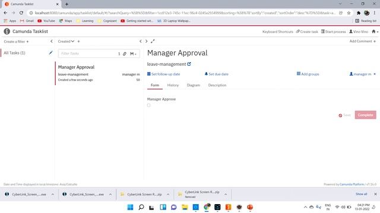Image resolution: width=380 pixels, height=213 pixels.
Task: Switch to the History tab
Action: (173, 85)
